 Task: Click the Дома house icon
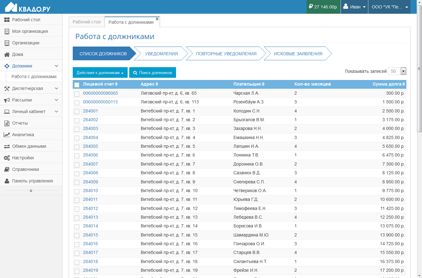[7, 54]
